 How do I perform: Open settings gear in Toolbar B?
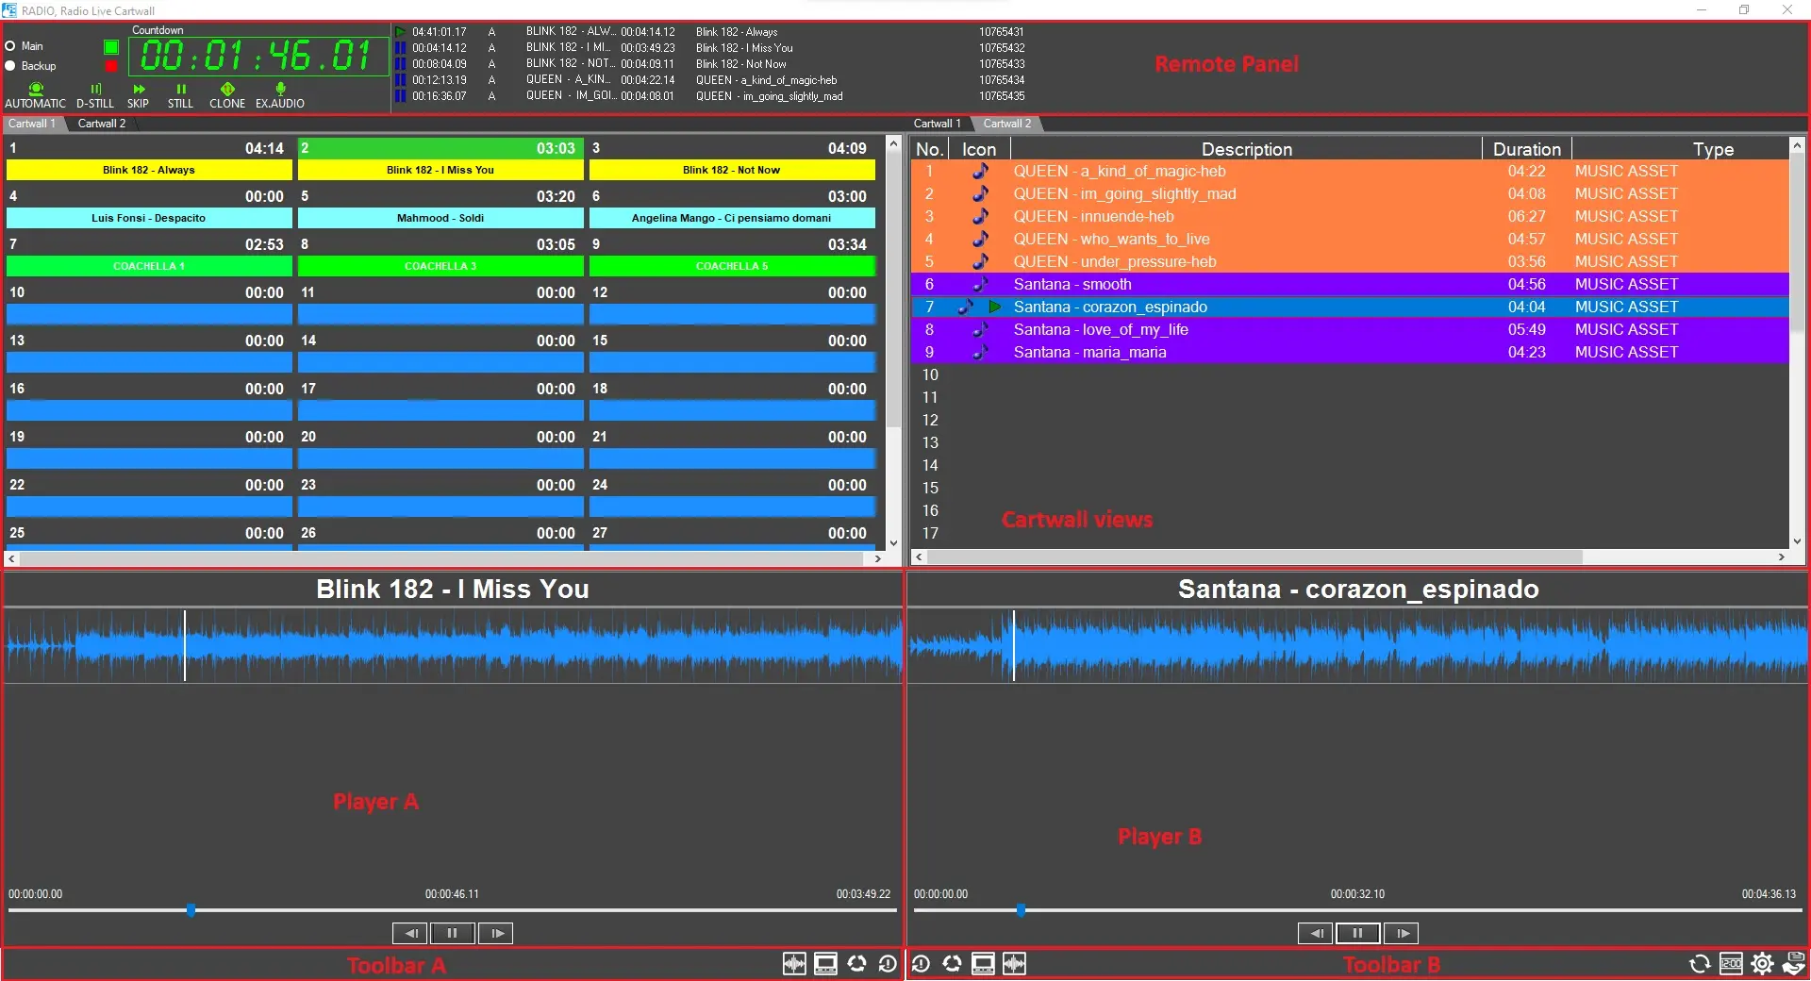[x=1762, y=964]
